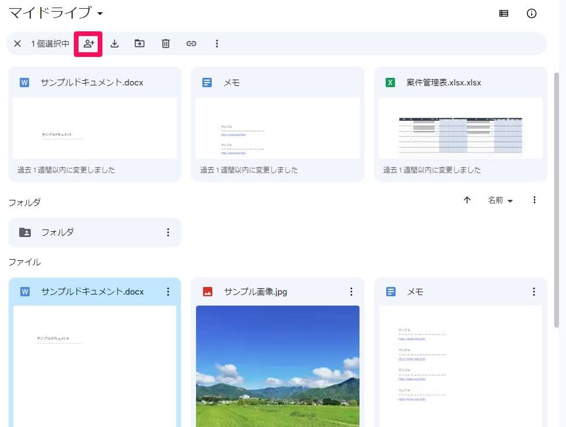Click the ファイル section heading
Screen dimensions: 566x427
click(24, 262)
